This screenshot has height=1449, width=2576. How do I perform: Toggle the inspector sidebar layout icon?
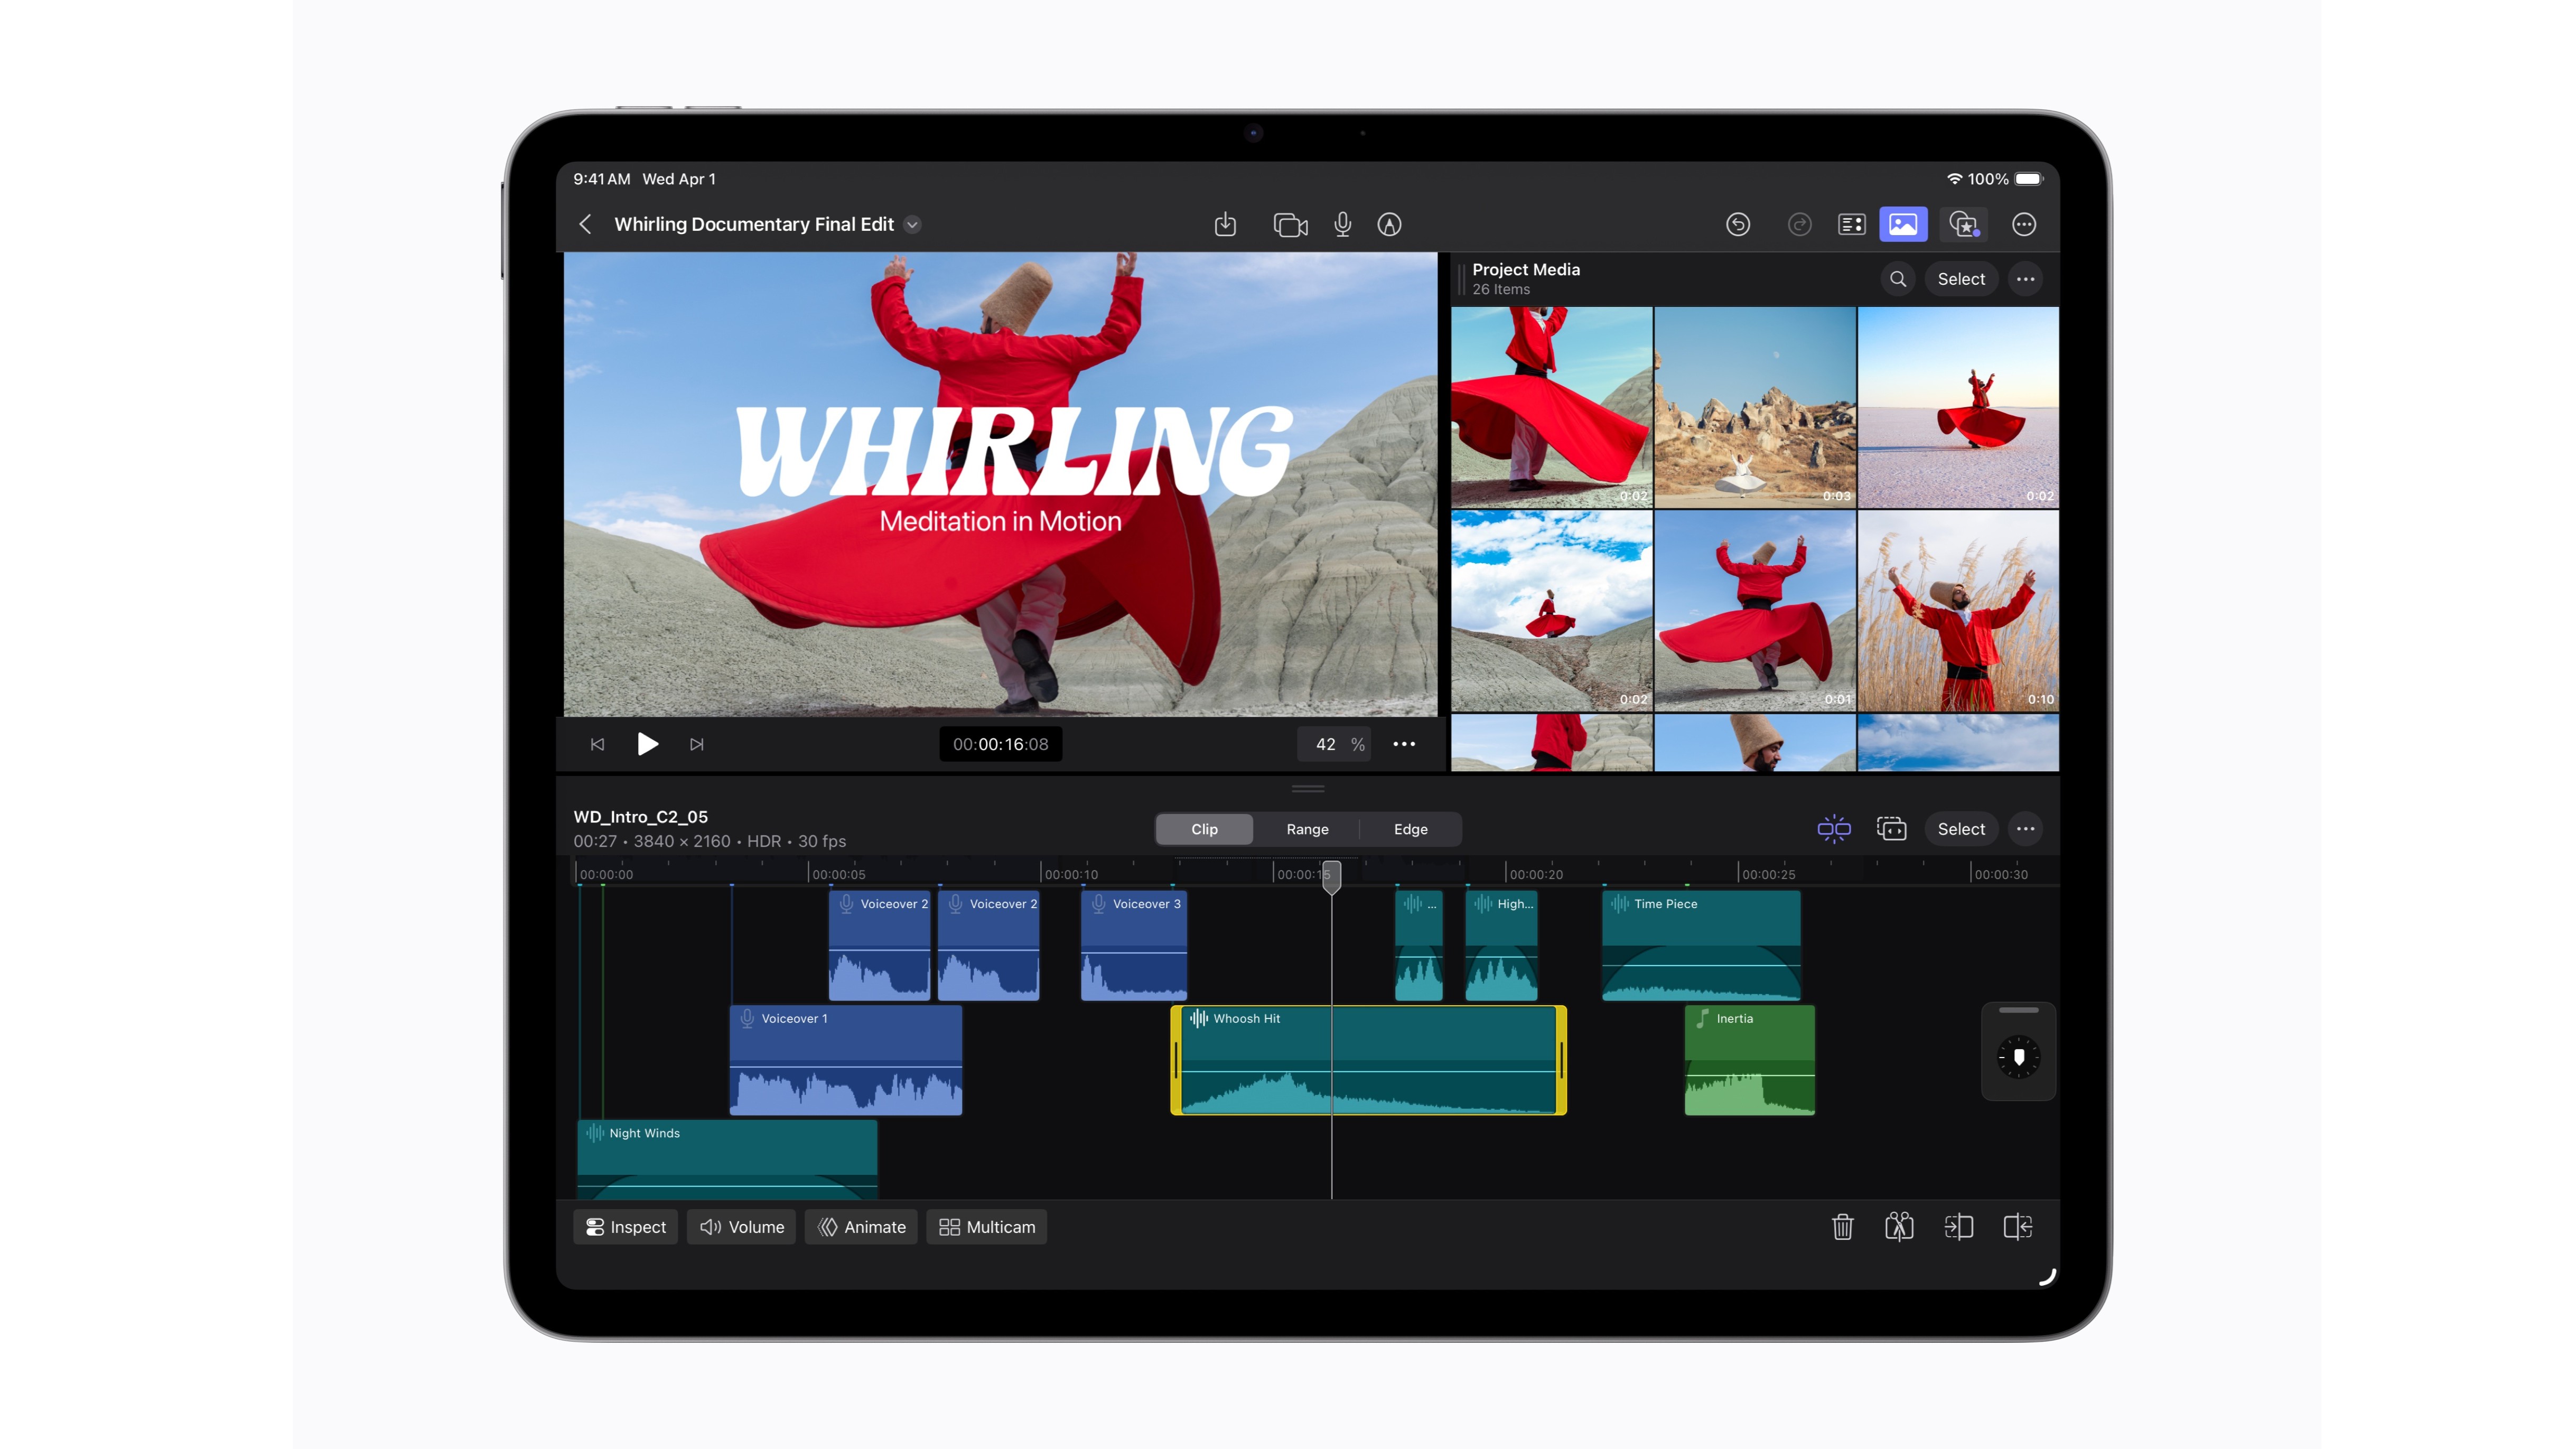click(1851, 224)
